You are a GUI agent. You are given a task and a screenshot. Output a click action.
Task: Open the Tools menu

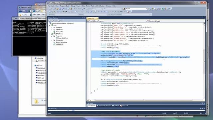88,6
